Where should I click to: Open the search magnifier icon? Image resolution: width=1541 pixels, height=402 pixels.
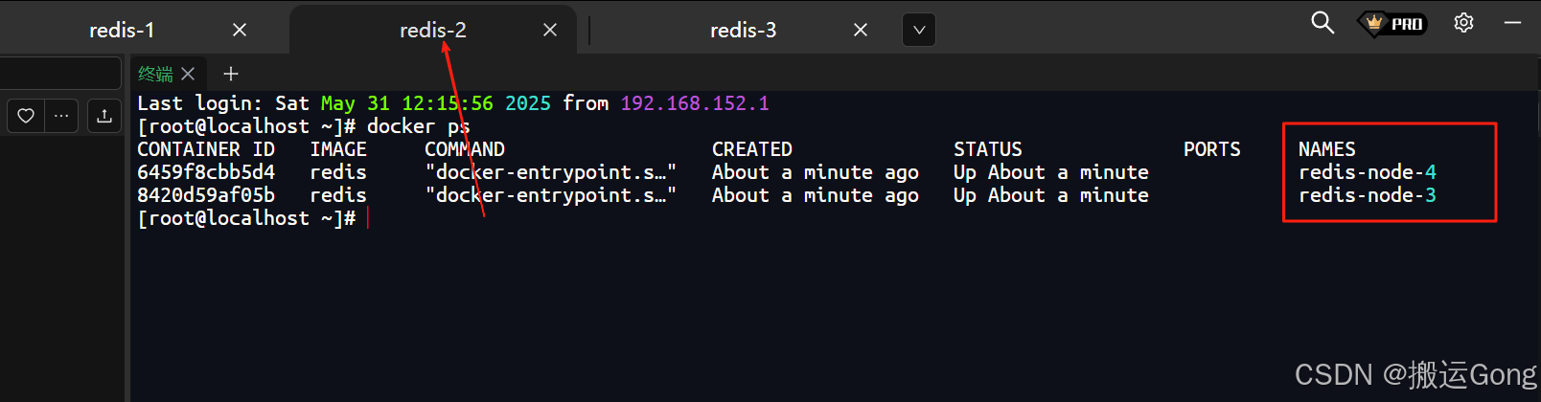point(1322,22)
